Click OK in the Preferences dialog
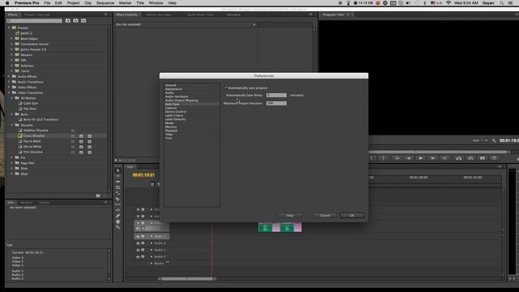519x292 pixels. [352, 216]
